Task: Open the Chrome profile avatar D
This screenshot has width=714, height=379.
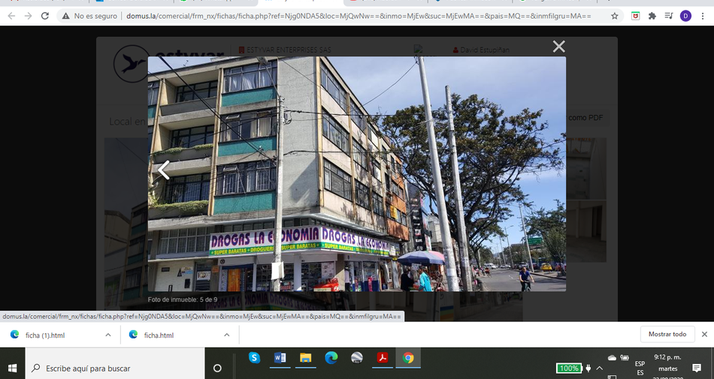Action: click(x=685, y=16)
